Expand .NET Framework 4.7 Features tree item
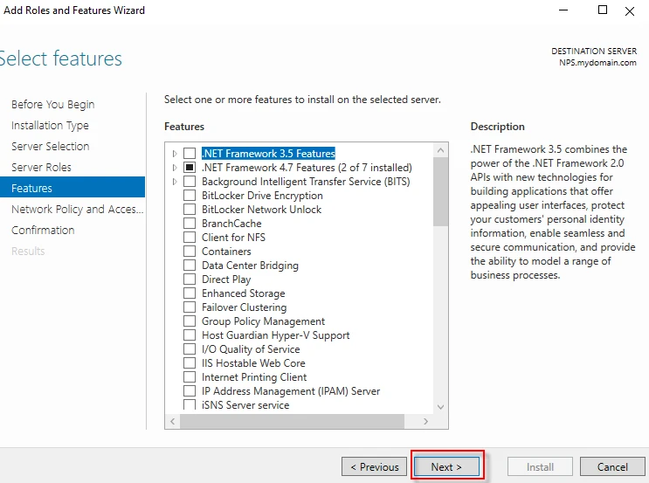 coord(175,168)
